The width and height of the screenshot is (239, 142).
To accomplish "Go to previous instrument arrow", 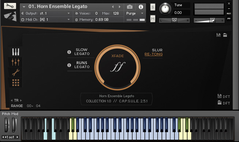I will tap(113, 7).
